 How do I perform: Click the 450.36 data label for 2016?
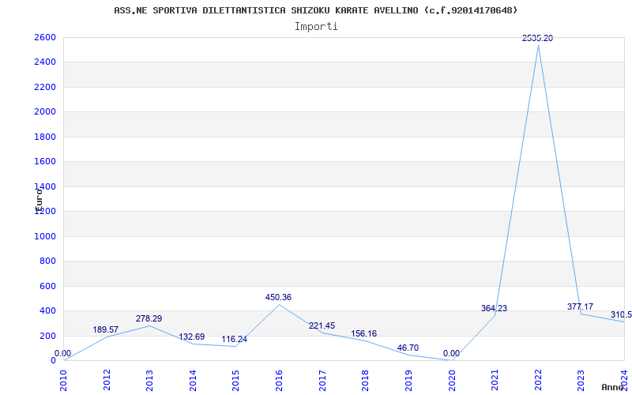(x=278, y=298)
